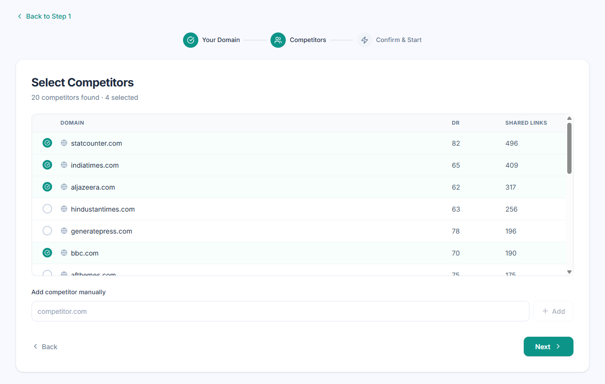Uncheck aljazeera.com competitor
The height and width of the screenshot is (384, 605).
[47, 187]
